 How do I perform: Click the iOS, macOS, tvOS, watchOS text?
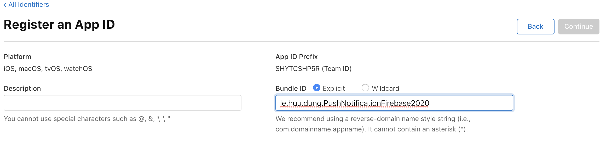coord(48,69)
